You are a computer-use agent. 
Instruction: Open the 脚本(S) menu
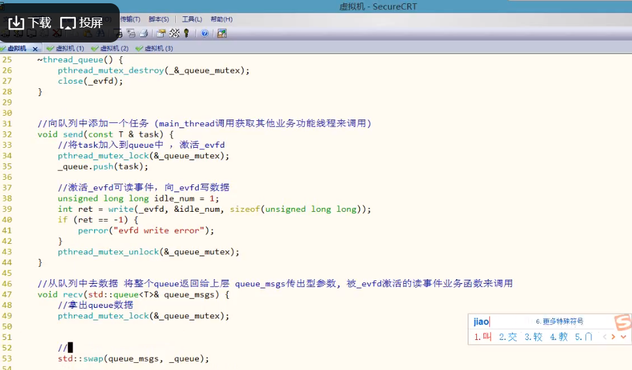pos(159,19)
